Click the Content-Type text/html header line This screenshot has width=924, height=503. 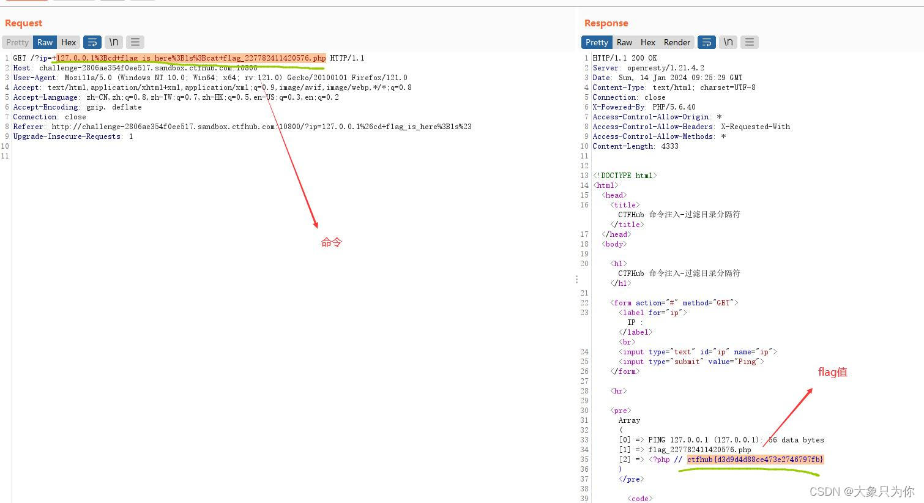[674, 88]
